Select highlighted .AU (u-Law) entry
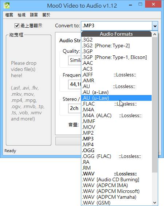The image size is (164, 206). 116,98
